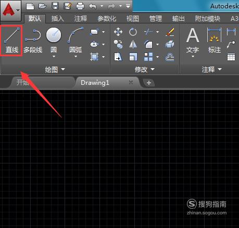Open the 管理 ribbon tab
This screenshot has height=228, width=239.
(x=156, y=18)
